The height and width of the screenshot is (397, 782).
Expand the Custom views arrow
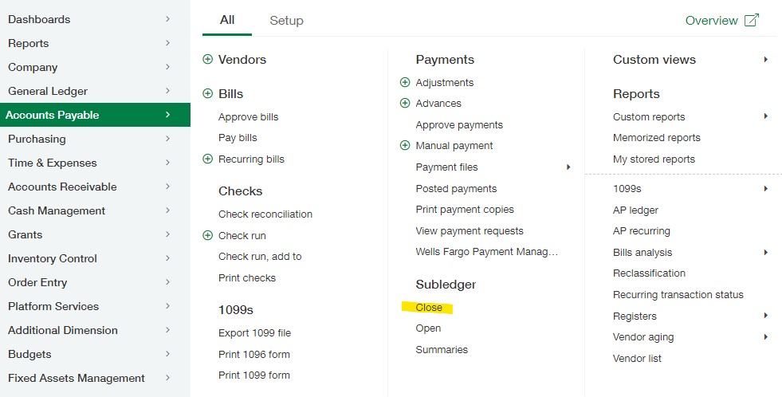(765, 60)
